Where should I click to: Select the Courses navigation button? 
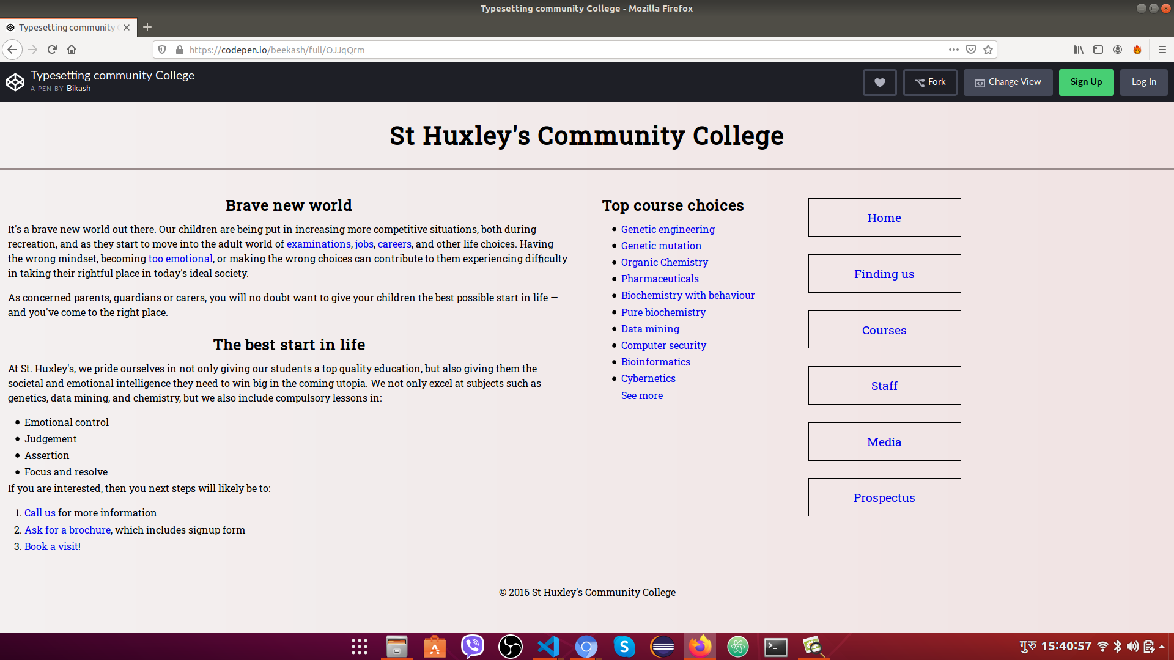(885, 329)
